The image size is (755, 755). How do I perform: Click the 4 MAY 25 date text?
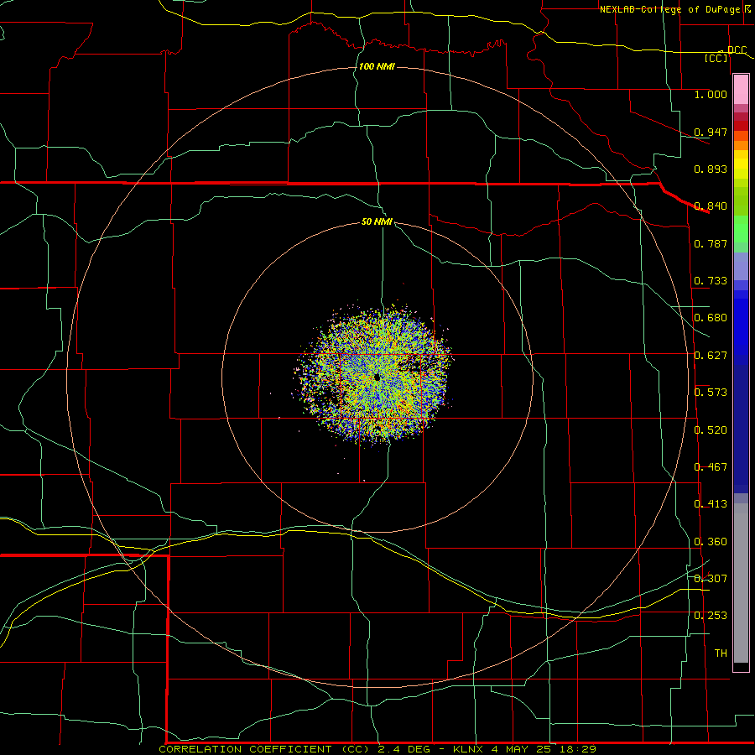coord(523,749)
